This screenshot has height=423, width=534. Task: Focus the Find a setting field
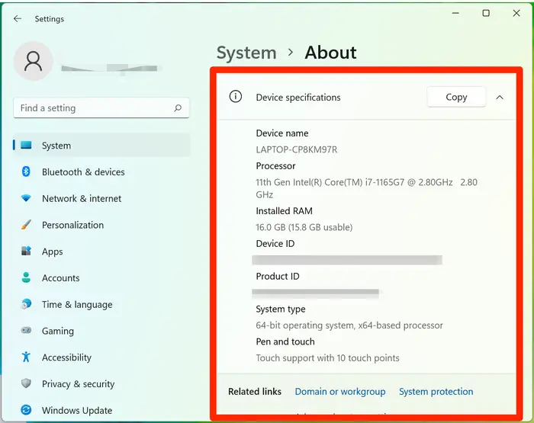(101, 108)
